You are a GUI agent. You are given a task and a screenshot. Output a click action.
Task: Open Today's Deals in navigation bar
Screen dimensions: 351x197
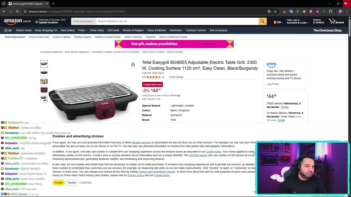point(24,30)
